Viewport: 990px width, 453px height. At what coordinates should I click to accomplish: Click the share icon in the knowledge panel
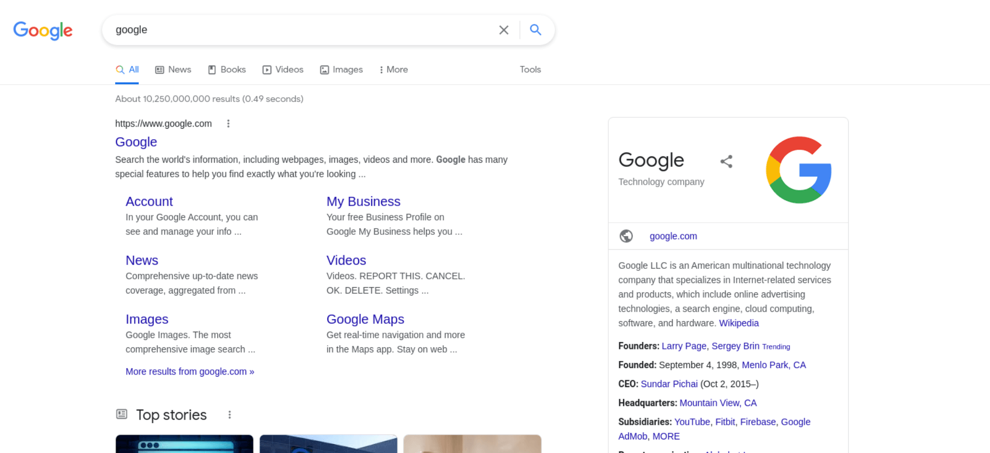click(726, 162)
